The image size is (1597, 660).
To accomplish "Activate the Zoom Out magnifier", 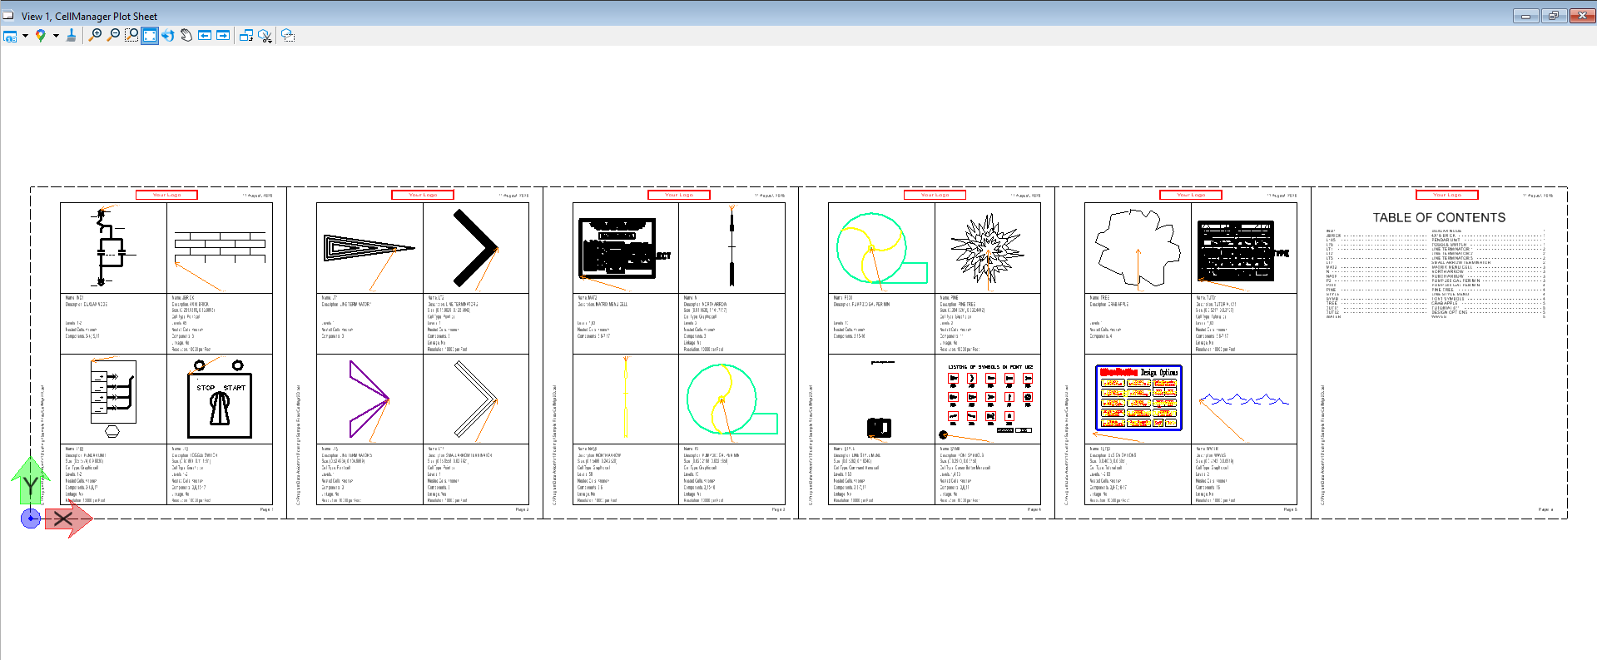I will (x=113, y=36).
